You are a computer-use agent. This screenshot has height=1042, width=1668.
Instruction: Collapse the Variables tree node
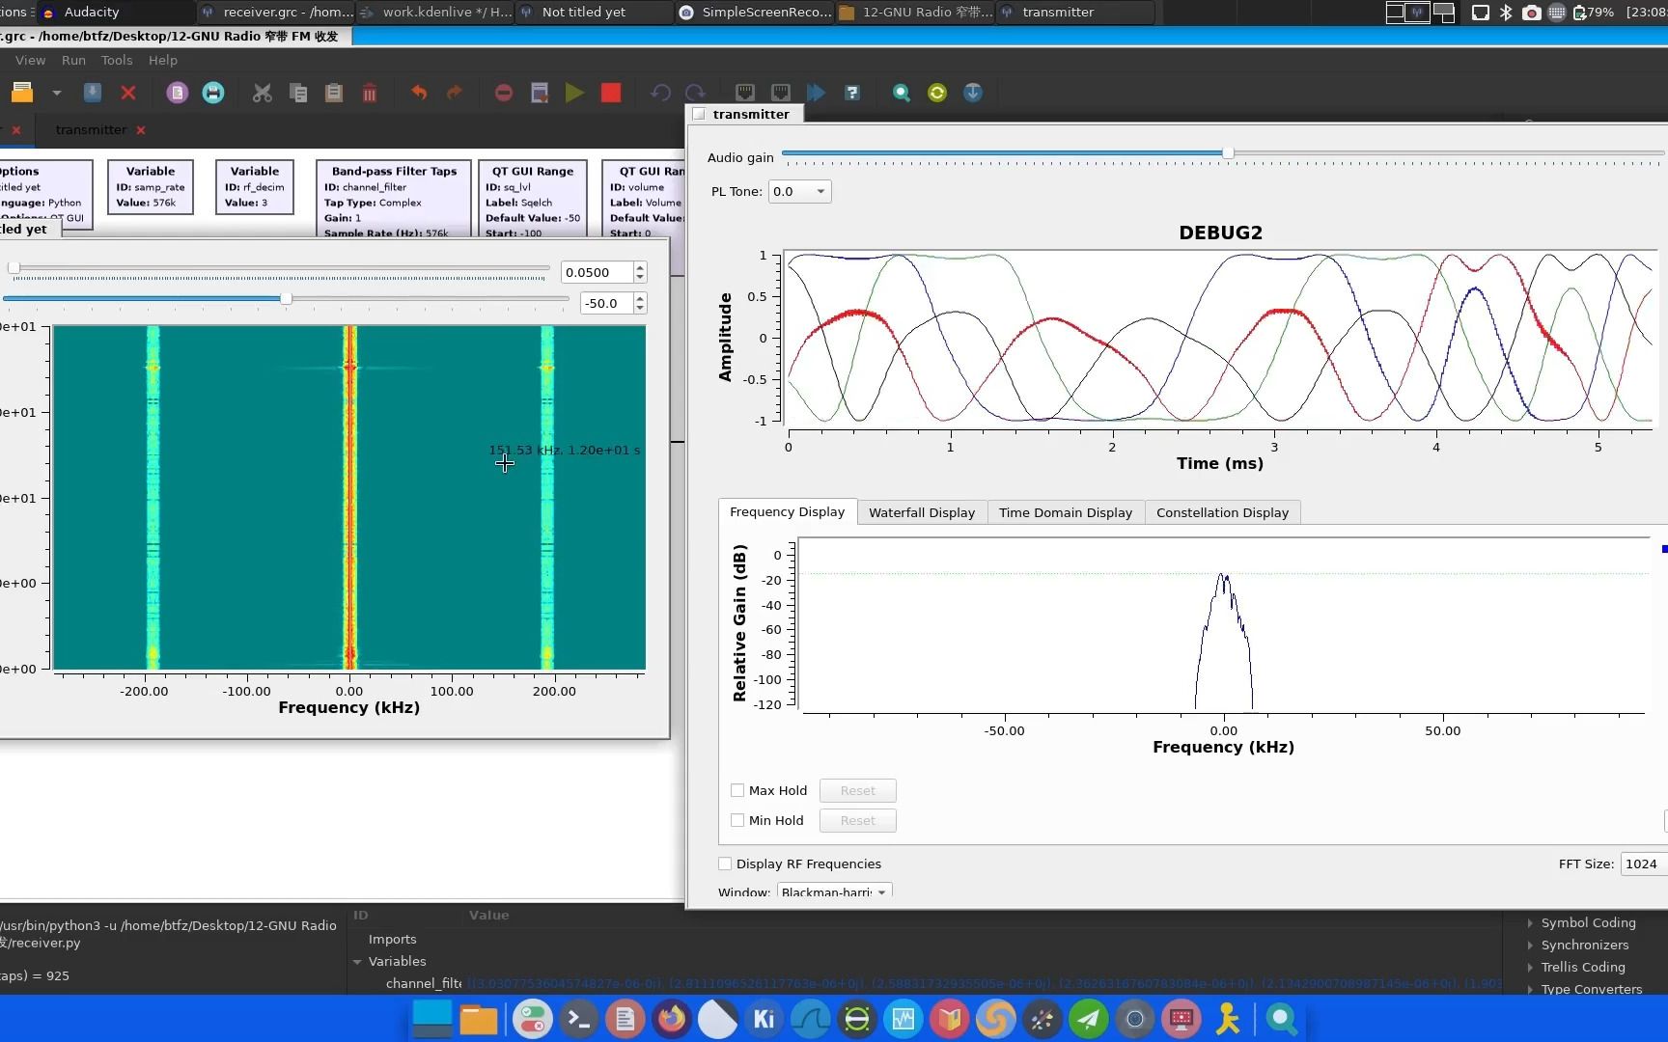pos(357,961)
